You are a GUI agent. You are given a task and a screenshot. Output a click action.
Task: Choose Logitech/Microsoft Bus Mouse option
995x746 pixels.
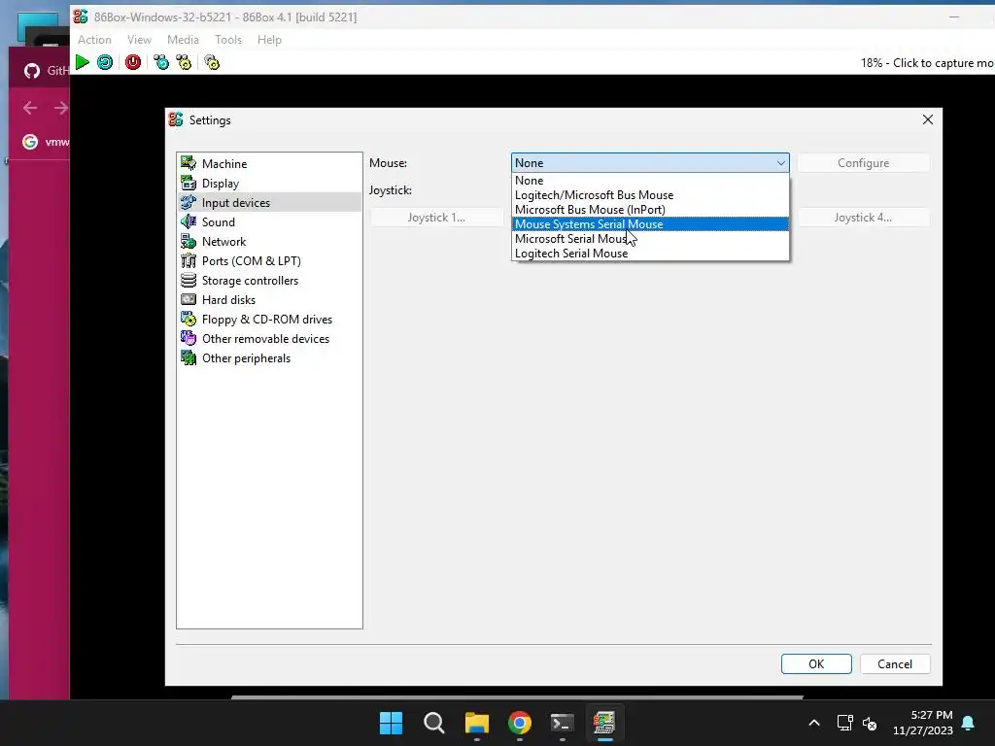coord(650,194)
